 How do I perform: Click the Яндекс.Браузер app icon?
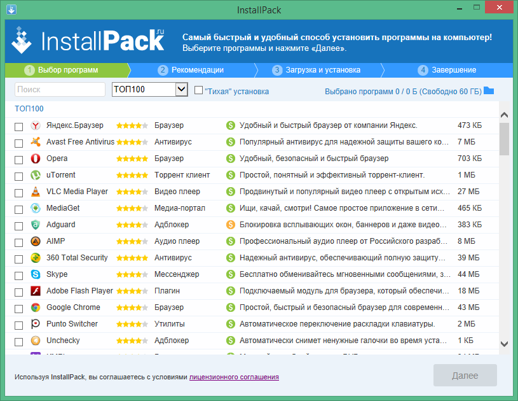point(36,125)
